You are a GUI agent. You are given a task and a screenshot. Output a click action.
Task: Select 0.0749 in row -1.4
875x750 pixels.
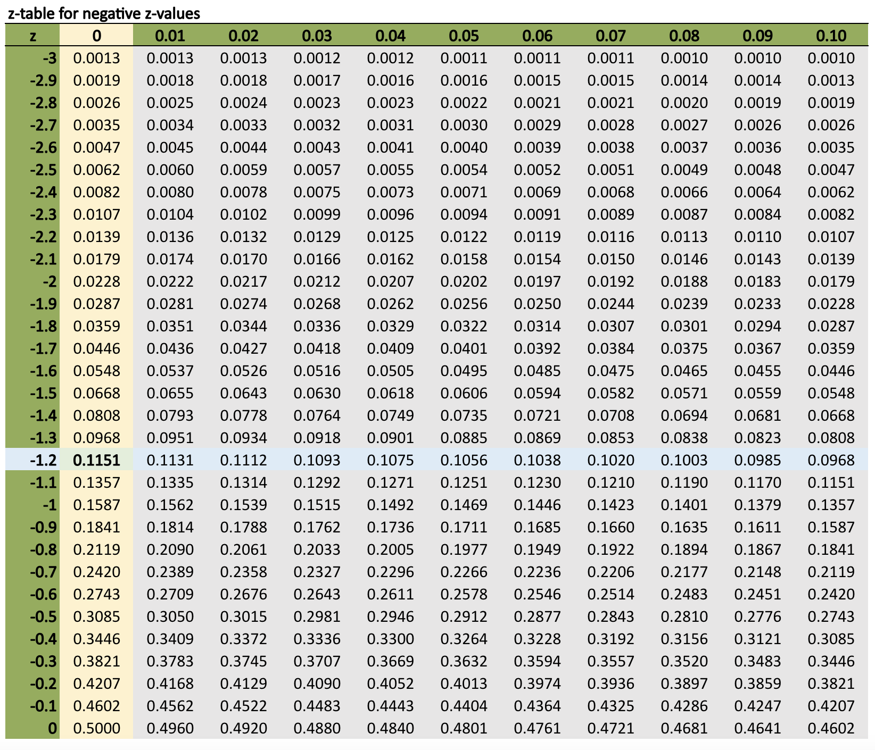390,415
